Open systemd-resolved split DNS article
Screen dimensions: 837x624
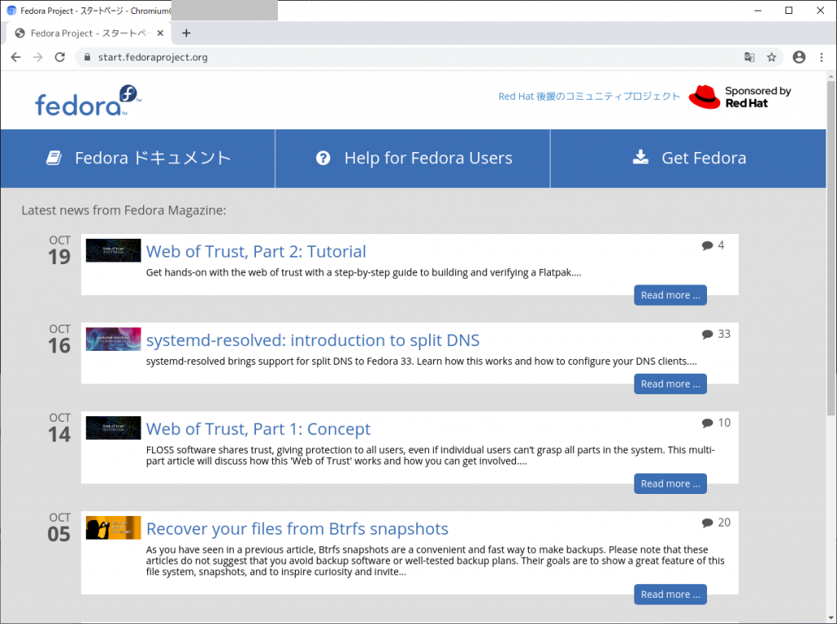coord(313,340)
